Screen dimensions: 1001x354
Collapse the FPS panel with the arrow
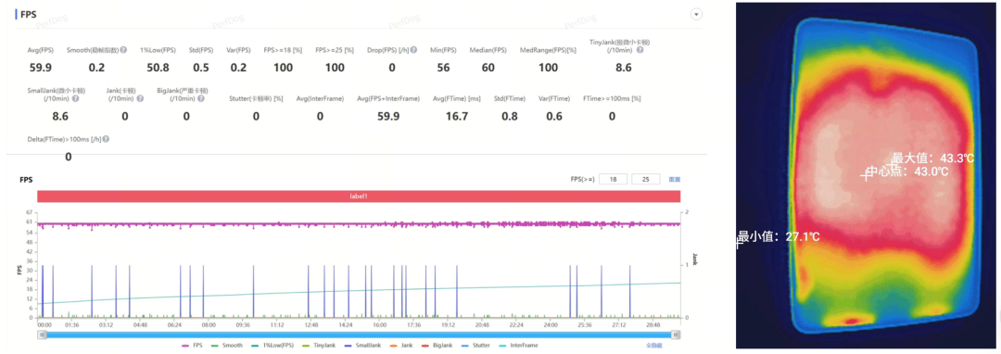(696, 14)
